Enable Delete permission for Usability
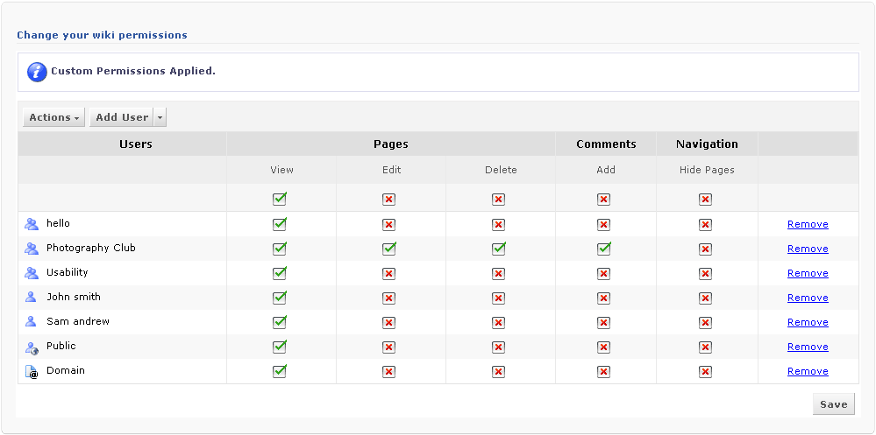This screenshot has height=435, width=876. coord(498,274)
